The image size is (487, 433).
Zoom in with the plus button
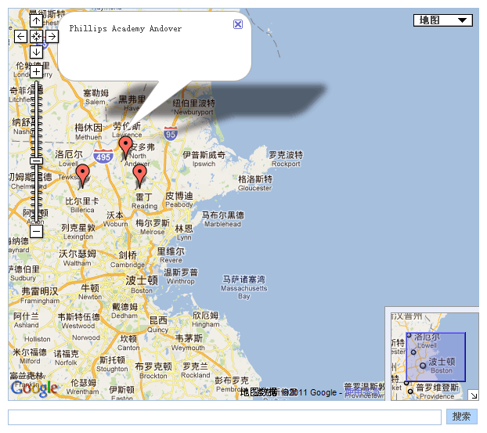tap(36, 72)
